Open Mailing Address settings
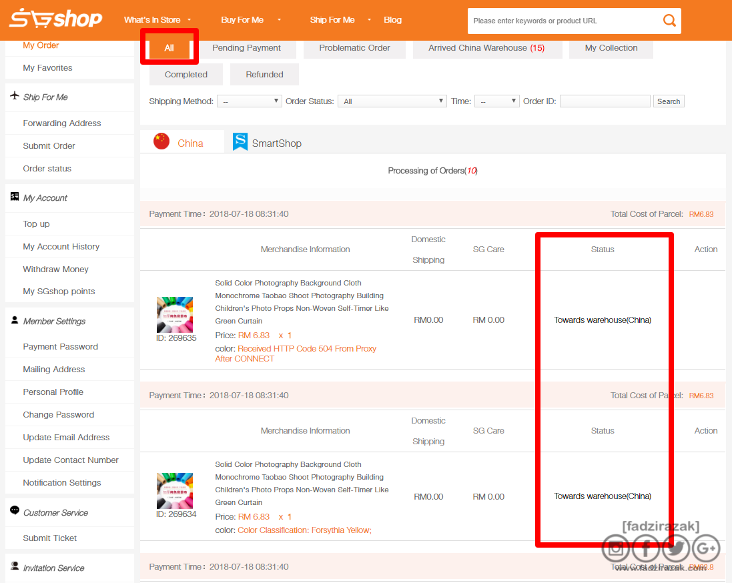The width and height of the screenshot is (732, 583). tap(54, 369)
